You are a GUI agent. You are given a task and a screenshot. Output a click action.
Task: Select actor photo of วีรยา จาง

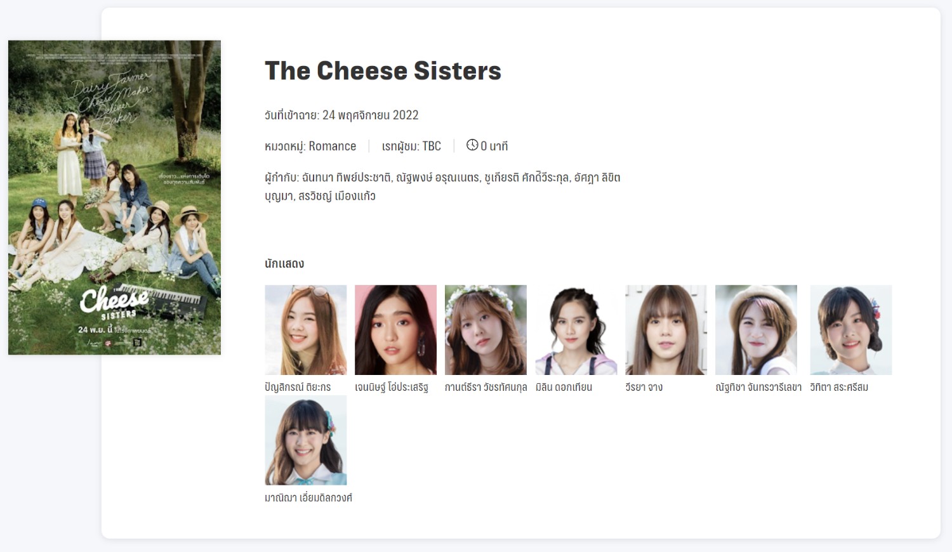666,330
